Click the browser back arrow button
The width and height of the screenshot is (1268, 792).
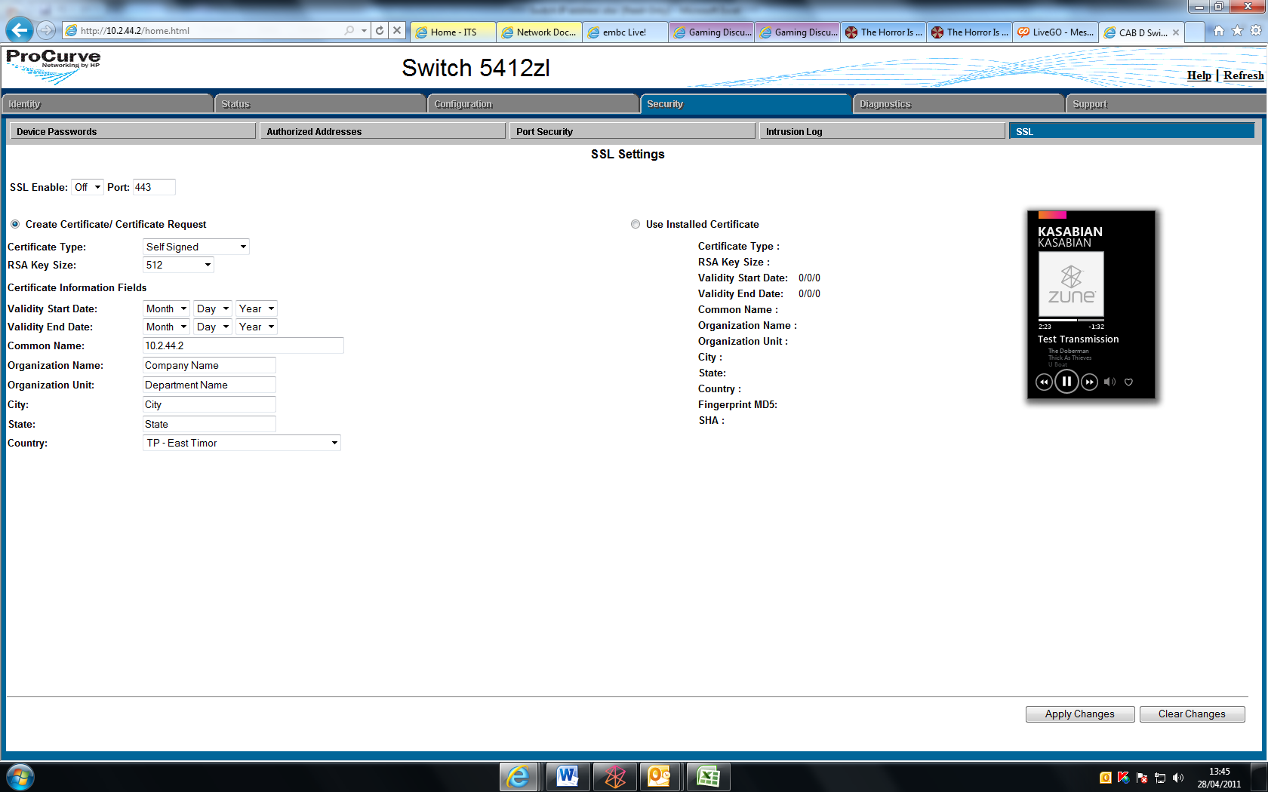[20, 30]
